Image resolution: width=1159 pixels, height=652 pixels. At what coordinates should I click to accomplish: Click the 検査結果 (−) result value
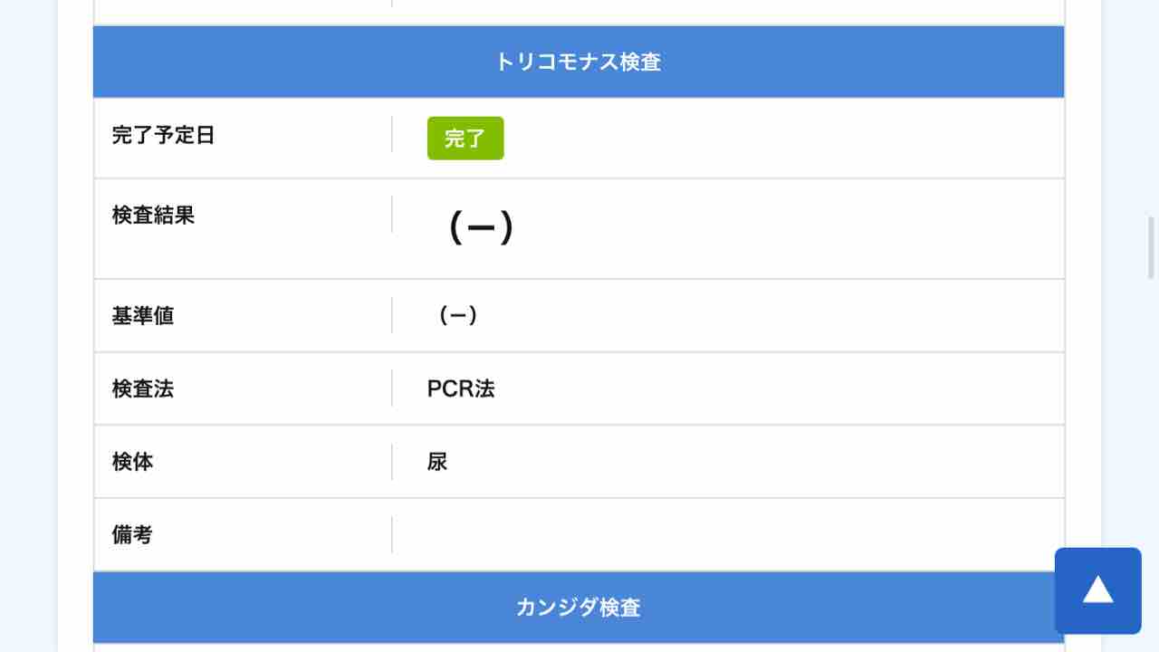(x=481, y=228)
